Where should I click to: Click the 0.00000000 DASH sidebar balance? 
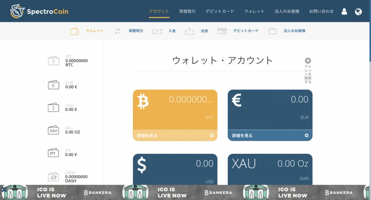[76, 179]
